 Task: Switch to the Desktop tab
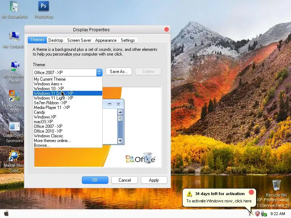tap(56, 40)
